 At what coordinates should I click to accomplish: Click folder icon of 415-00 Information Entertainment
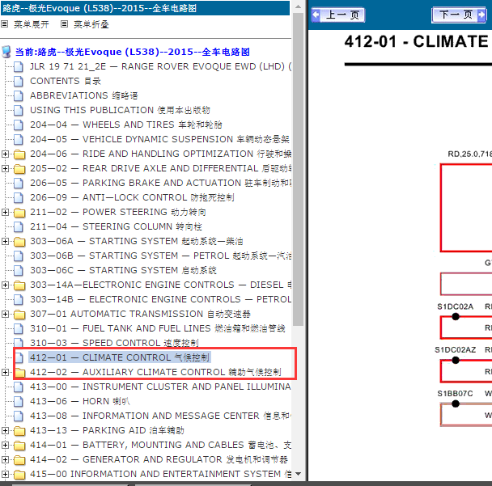[19, 475]
